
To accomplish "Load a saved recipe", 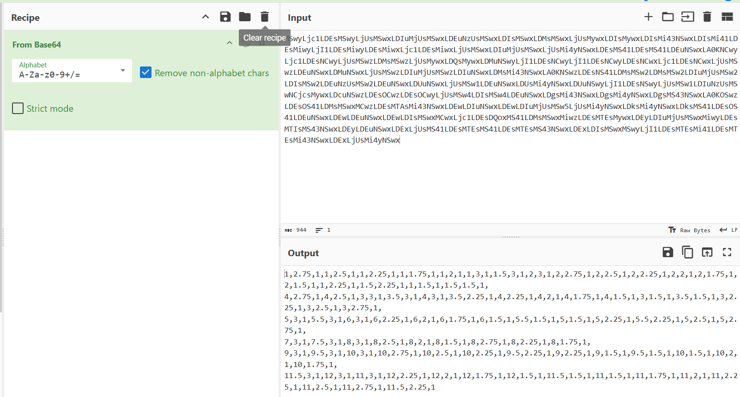I will [x=245, y=17].
